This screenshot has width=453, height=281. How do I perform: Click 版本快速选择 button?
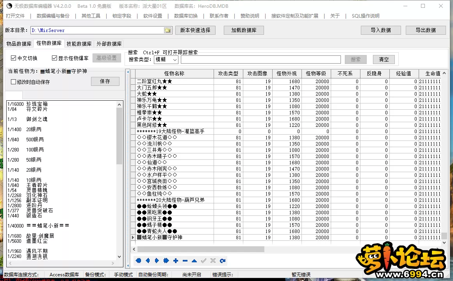click(195, 30)
